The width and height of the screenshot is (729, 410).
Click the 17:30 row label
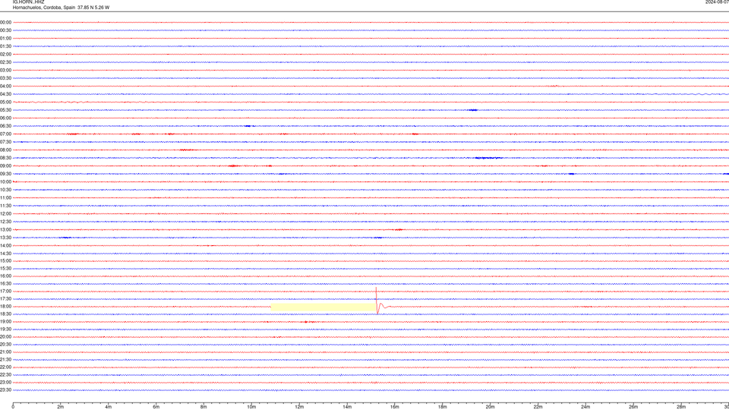click(5, 299)
